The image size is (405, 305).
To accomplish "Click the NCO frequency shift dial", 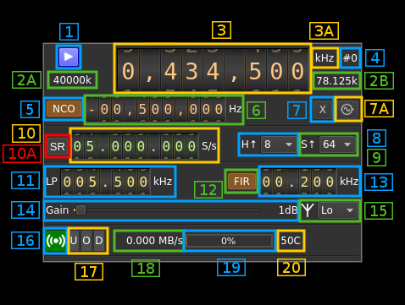I will 156,109.
